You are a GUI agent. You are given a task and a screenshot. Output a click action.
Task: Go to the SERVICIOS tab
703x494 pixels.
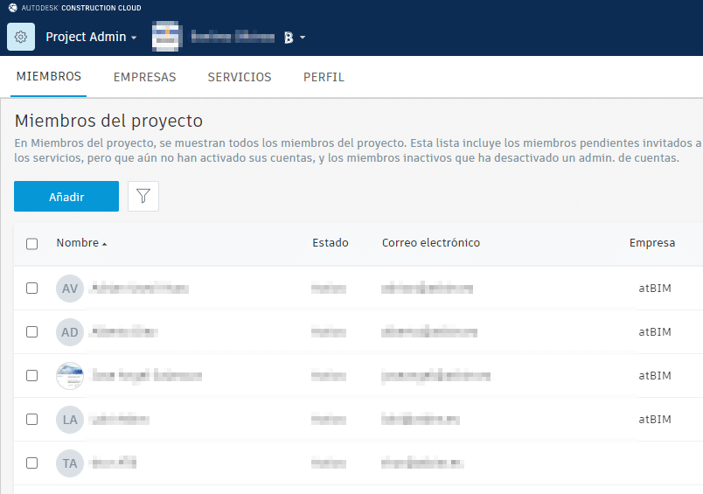(240, 77)
